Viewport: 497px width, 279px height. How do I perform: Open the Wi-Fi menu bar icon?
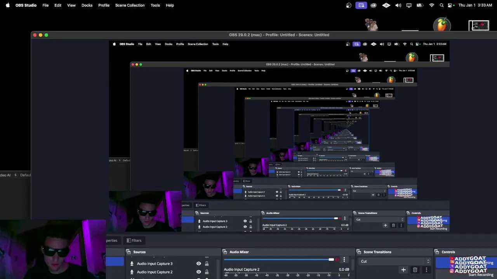431,5
